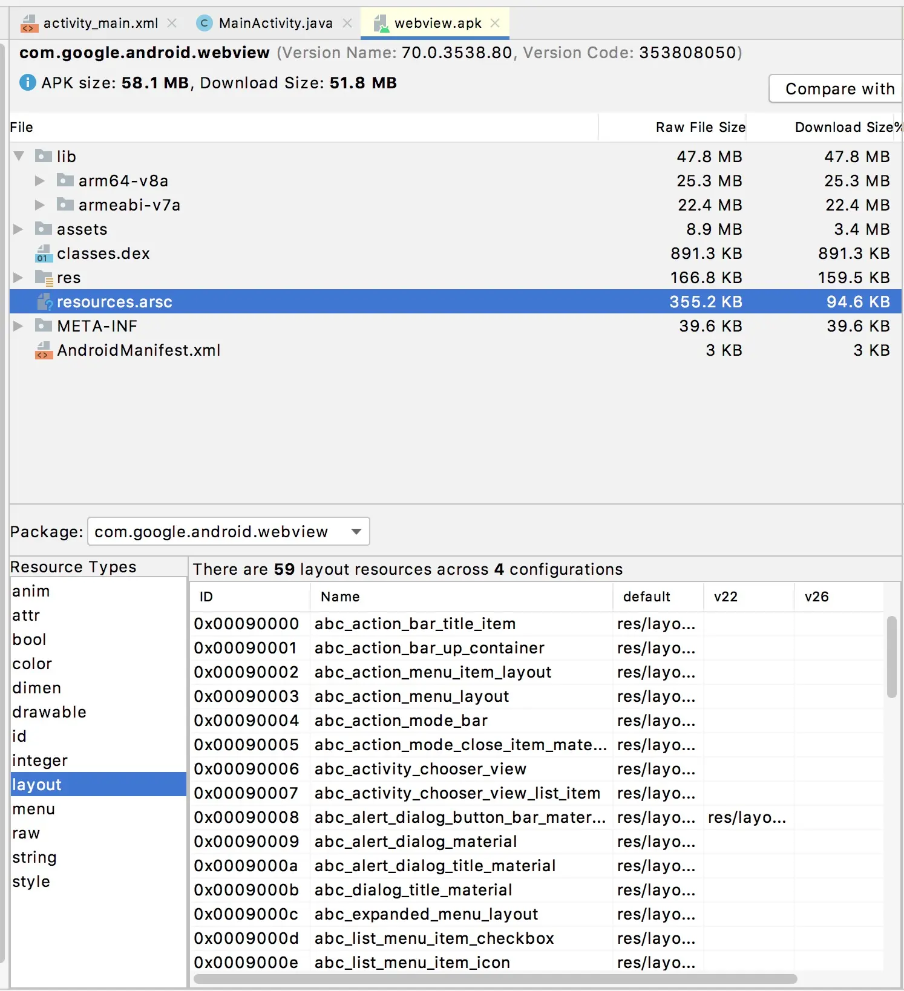Click the default column header

click(x=658, y=597)
